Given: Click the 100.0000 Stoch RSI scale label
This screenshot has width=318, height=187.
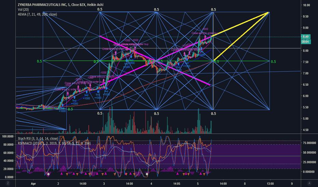Looking at the screenshot, I should [x=8, y=136].
